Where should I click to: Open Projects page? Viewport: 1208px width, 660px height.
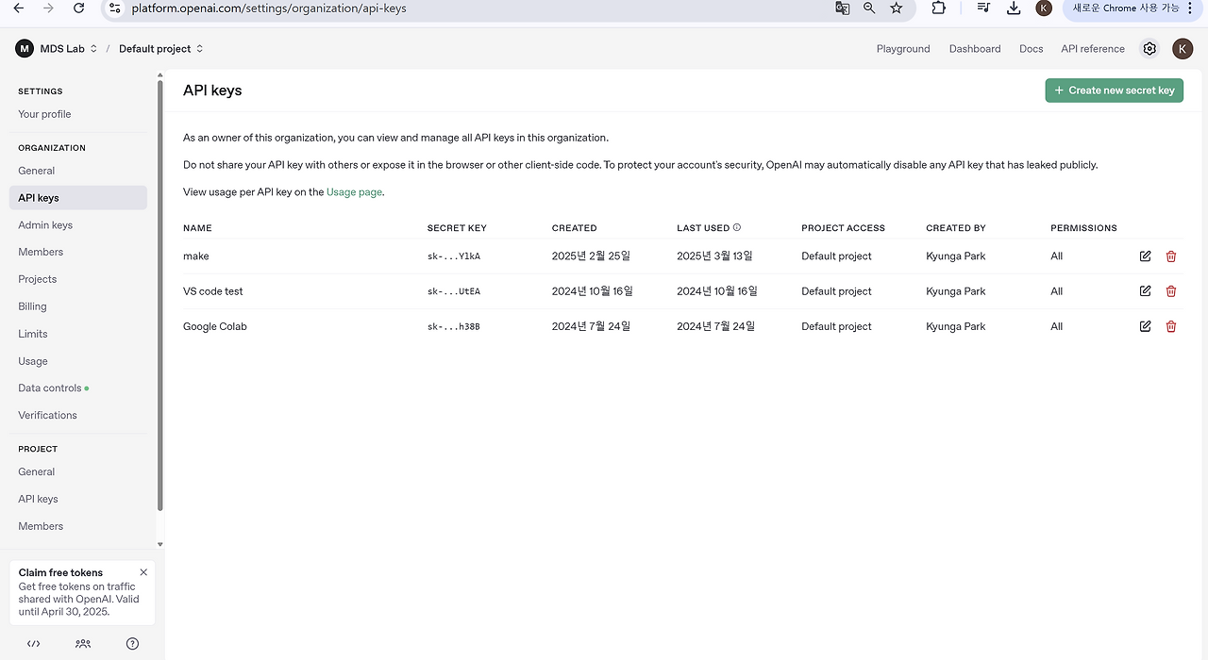(38, 279)
